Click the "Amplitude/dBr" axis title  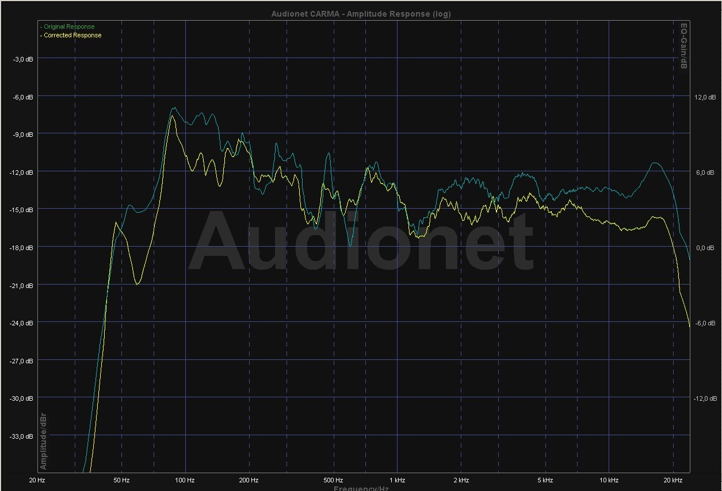[x=43, y=441]
